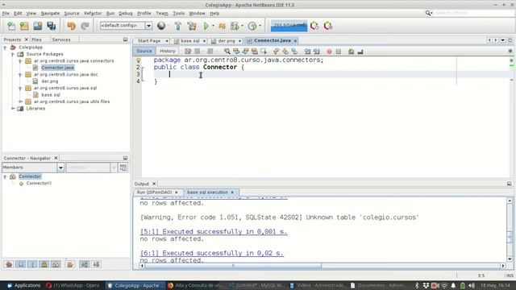
Task: Select Connector() constructor in Navigator
Action: point(39,183)
